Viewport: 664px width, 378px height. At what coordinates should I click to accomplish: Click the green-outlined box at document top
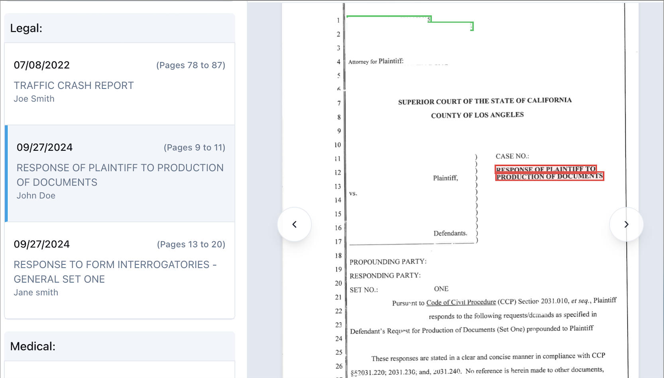410,22
